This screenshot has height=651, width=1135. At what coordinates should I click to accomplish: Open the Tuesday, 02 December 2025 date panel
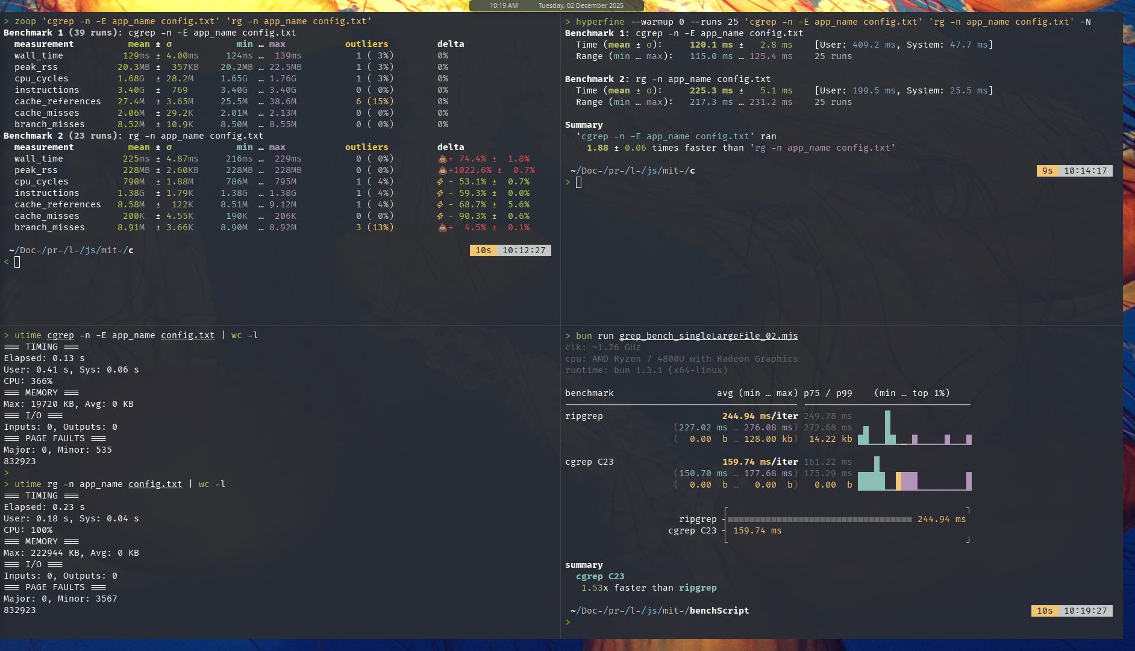(581, 5)
